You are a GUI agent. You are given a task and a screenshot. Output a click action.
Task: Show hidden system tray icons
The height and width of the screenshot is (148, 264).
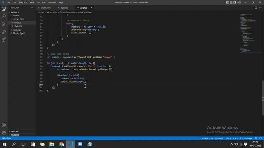pyautogui.click(x=231, y=144)
